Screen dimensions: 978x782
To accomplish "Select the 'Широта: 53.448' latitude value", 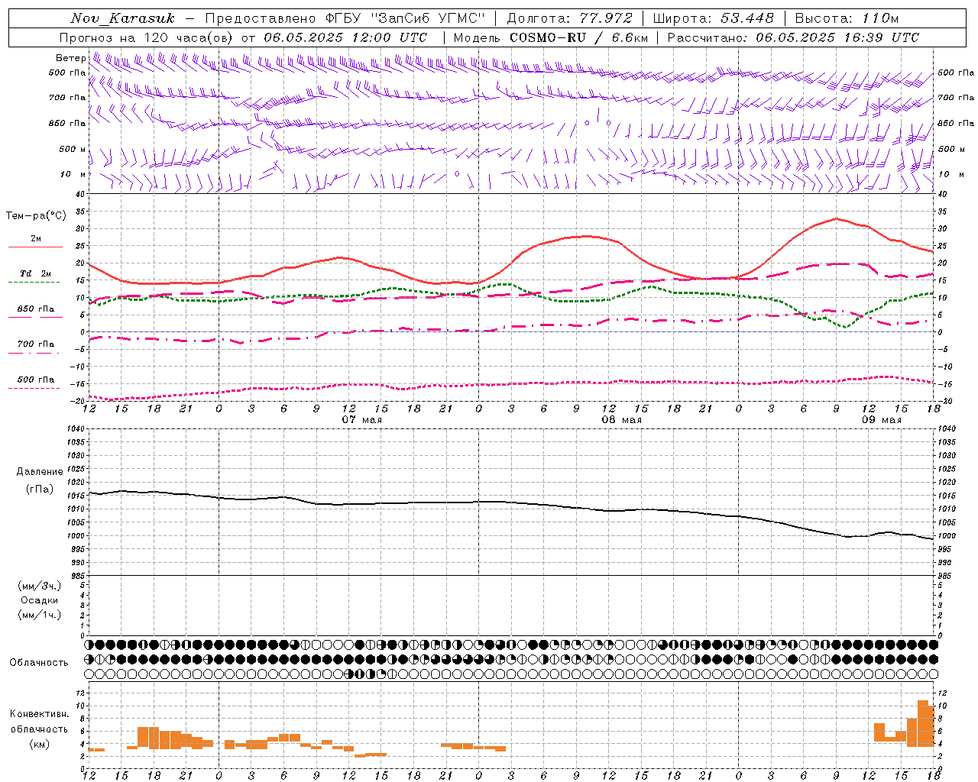I will pyautogui.click(x=714, y=18).
